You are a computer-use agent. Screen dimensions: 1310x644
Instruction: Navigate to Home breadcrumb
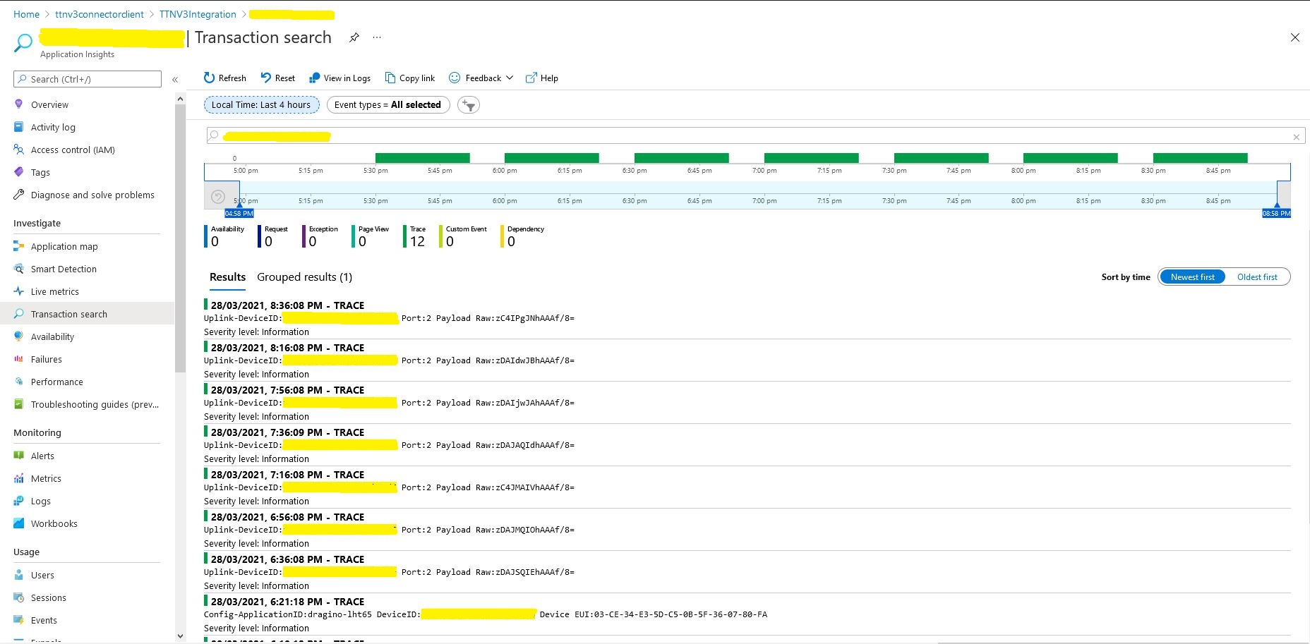click(x=26, y=14)
